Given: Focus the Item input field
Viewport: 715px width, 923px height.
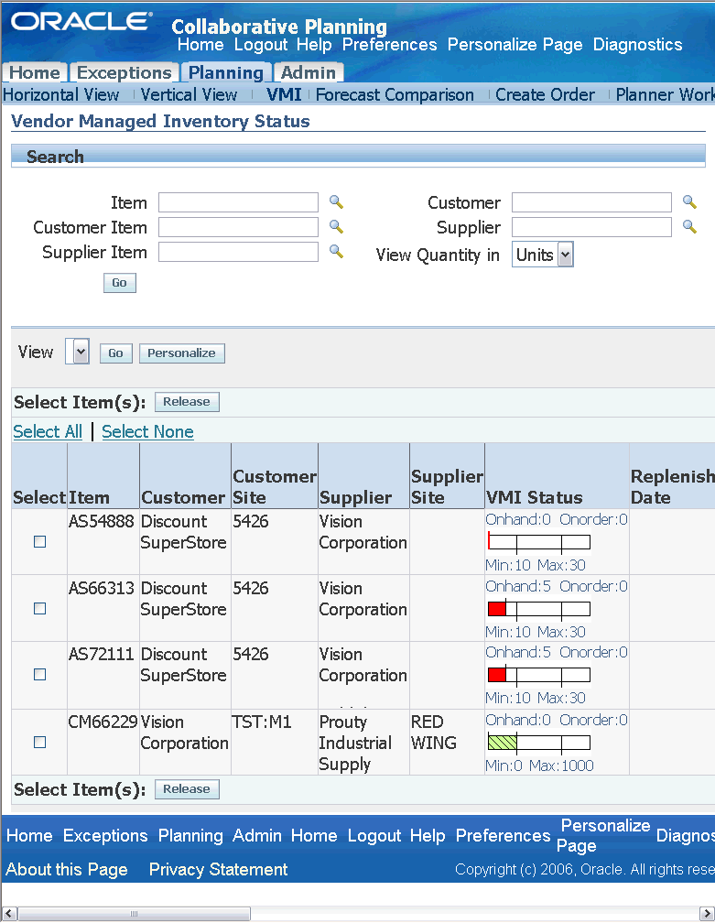Looking at the screenshot, I should click(238, 202).
